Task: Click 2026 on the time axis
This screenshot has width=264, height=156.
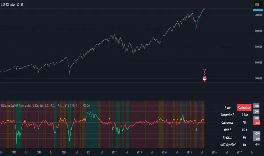Action: click(x=214, y=152)
